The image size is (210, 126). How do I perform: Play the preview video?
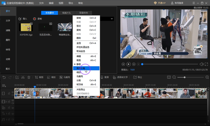(129, 64)
